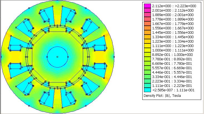The image size is (204, 114).
Task: Select the cyan lowest-range legend swatch
Action: pyautogui.click(x=148, y=90)
